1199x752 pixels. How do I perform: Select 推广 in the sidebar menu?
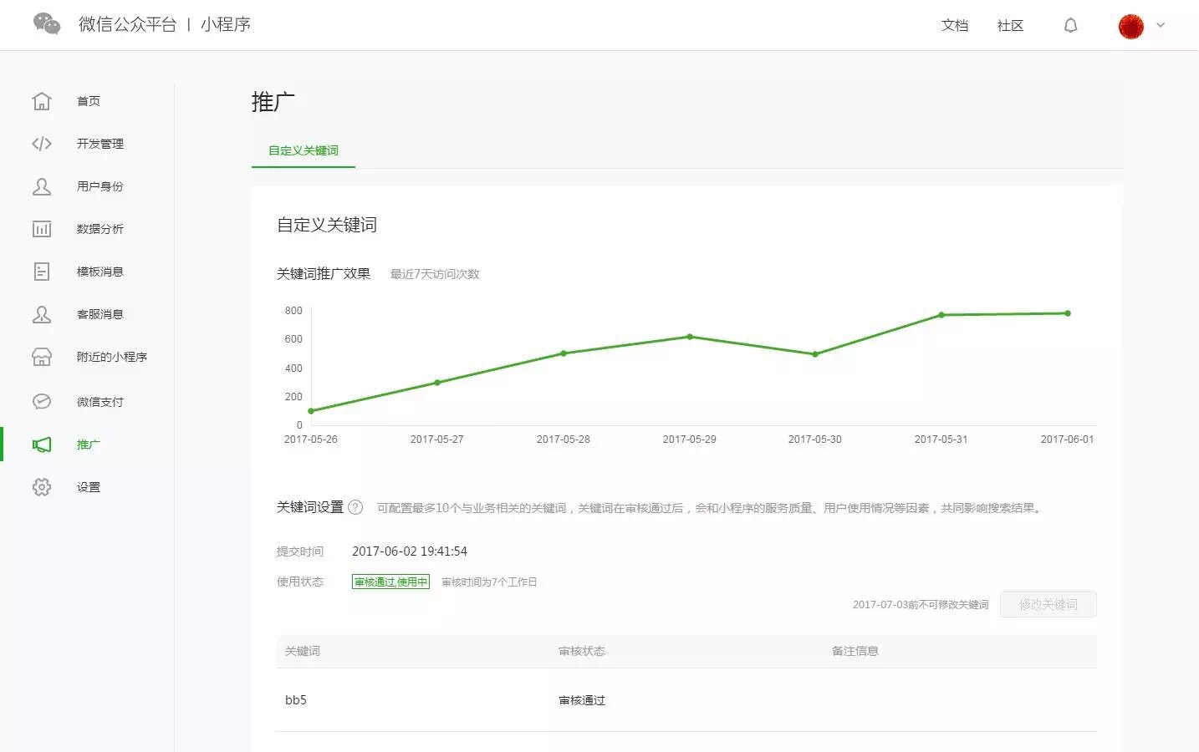88,445
